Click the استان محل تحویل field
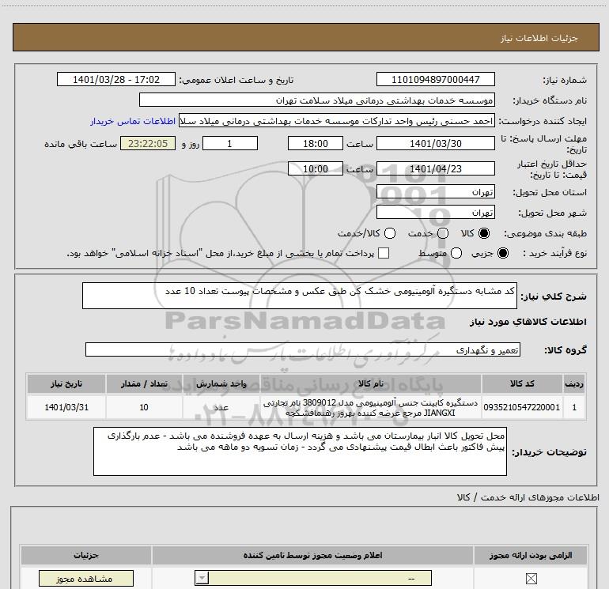The height and width of the screenshot is (589, 609). [435, 192]
